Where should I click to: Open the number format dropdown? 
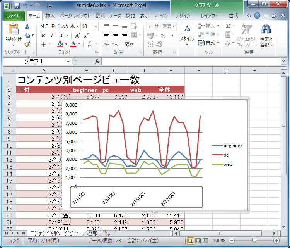click(x=174, y=26)
